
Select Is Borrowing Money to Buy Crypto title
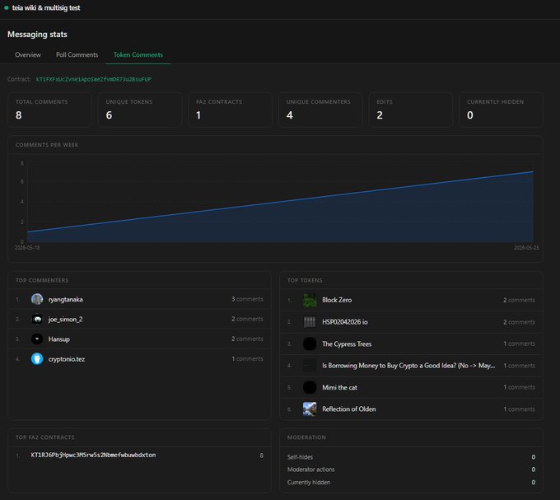[x=408, y=366]
